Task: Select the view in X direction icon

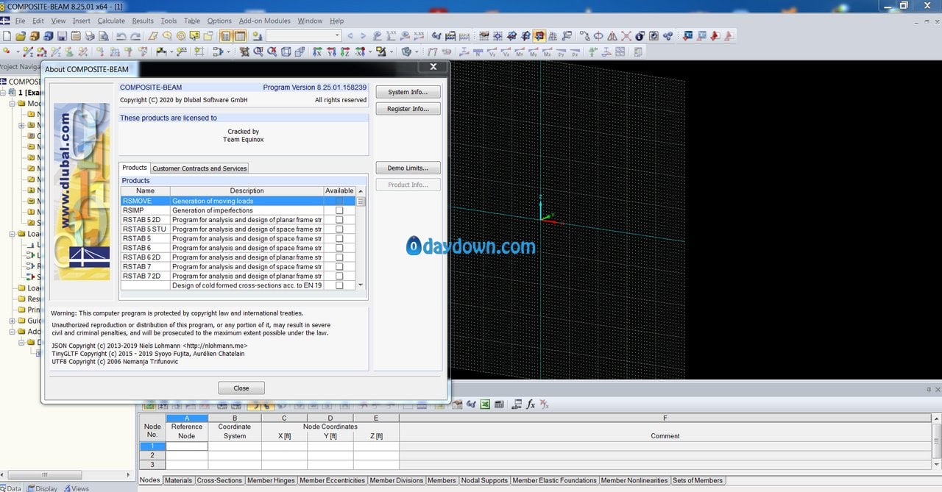Action: pyautogui.click(x=317, y=52)
